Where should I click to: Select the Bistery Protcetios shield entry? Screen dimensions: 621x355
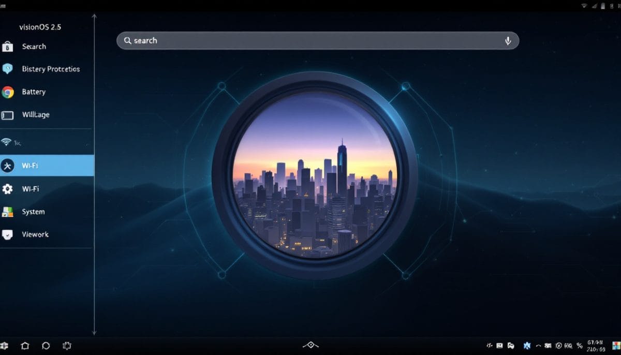pyautogui.click(x=47, y=69)
